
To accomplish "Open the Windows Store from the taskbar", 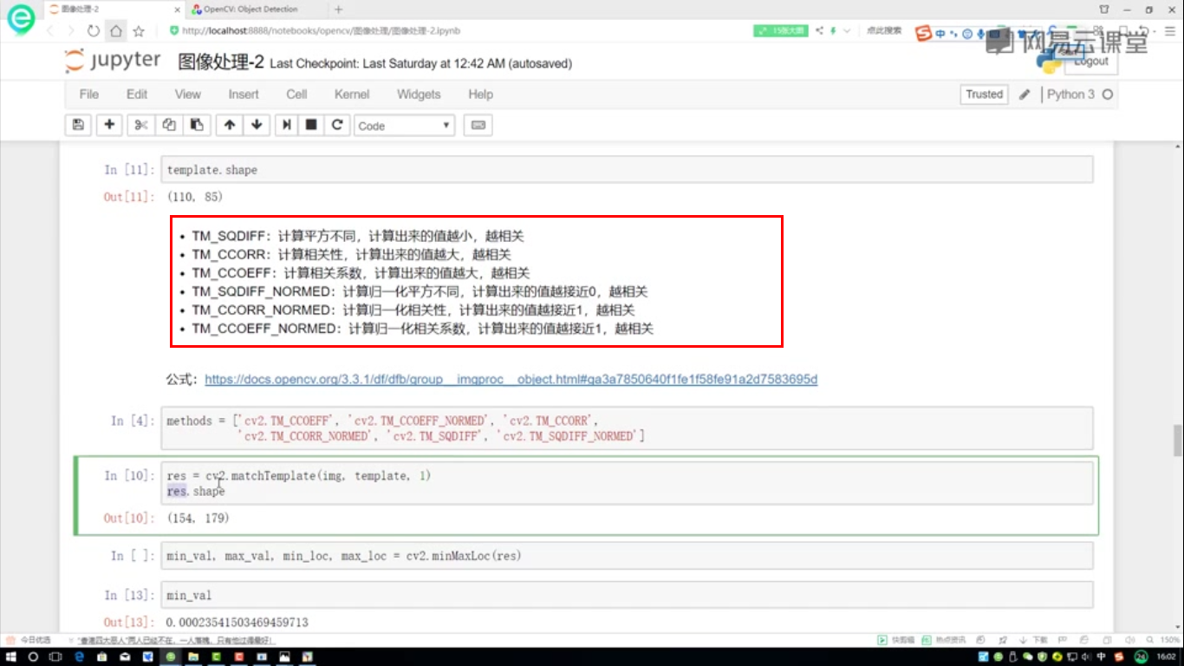I will click(x=103, y=656).
